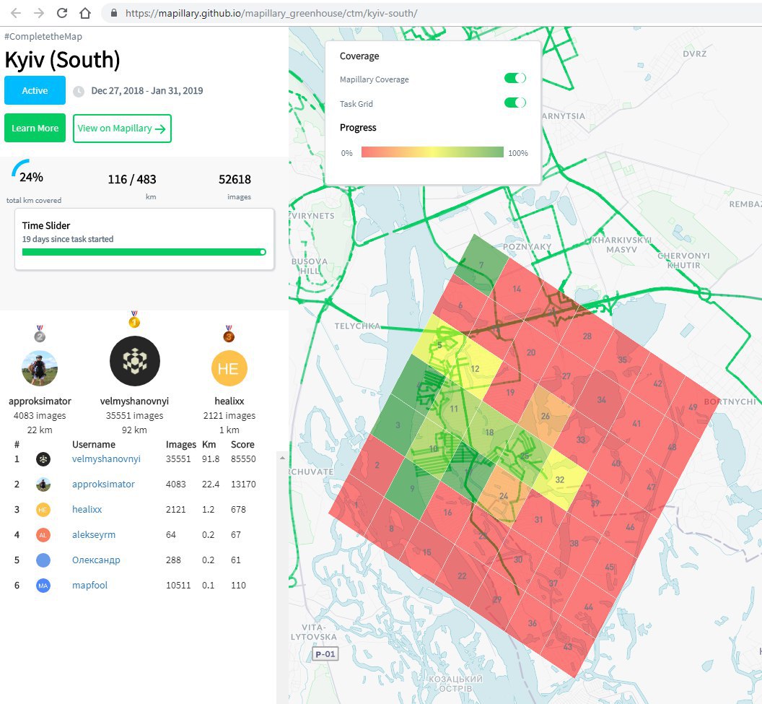Click the Learn More button
The width and height of the screenshot is (762, 704).
click(x=35, y=129)
